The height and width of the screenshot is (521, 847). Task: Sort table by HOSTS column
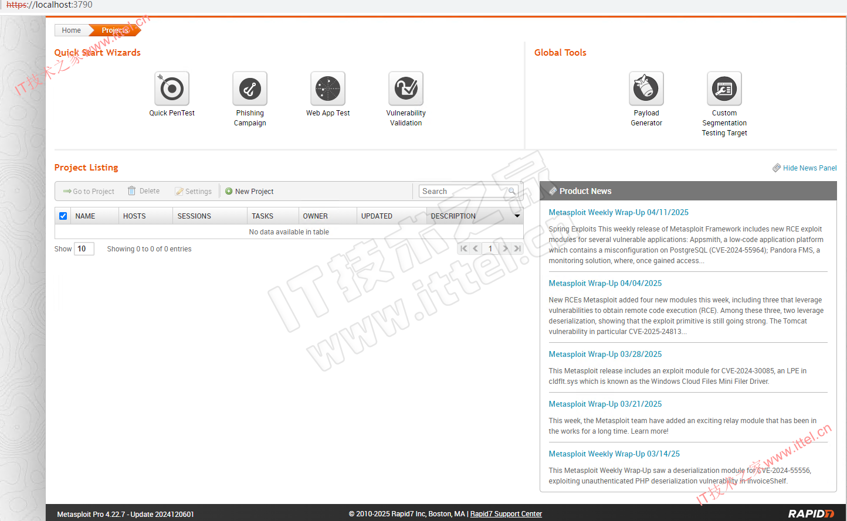[x=145, y=216]
